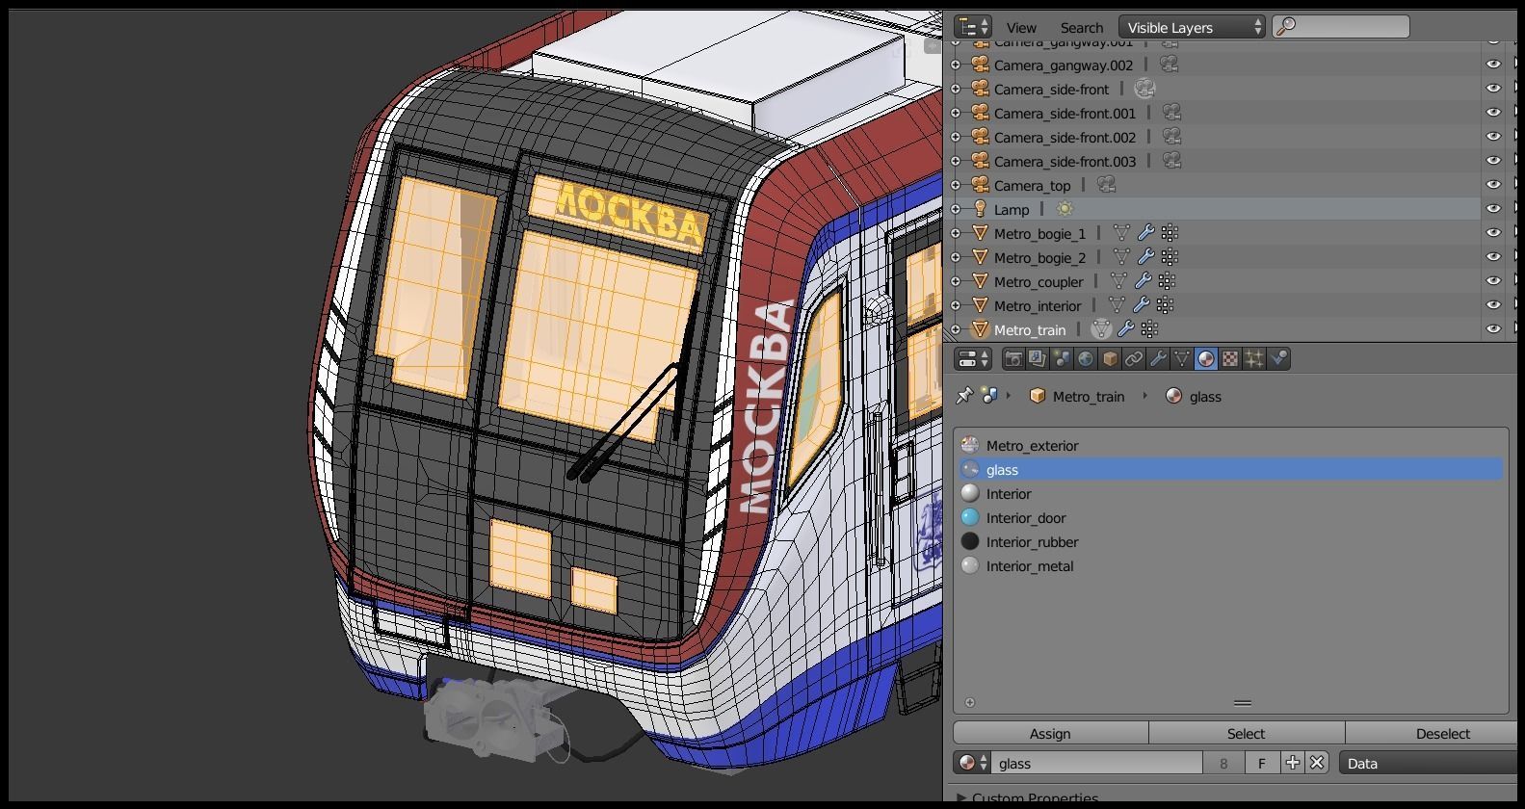
Task: Click the mesh data icon on Metro_train row
Action: click(x=1101, y=329)
